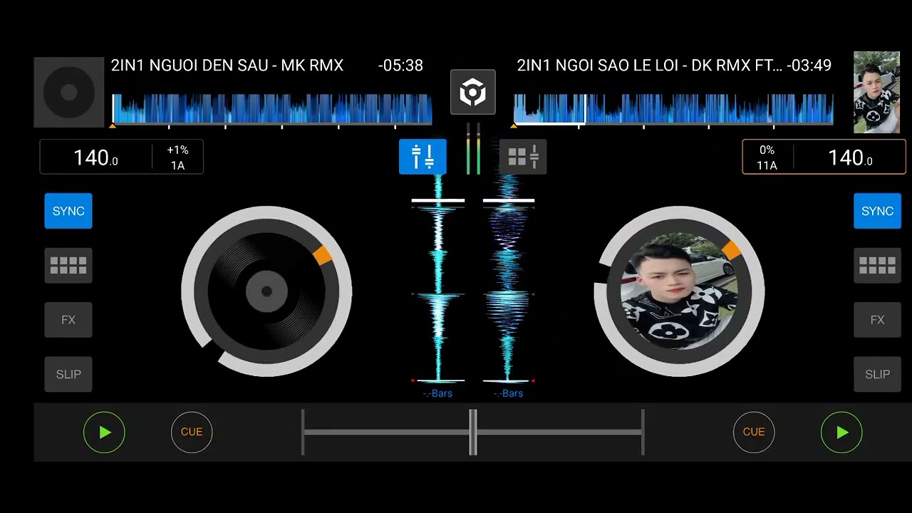Open the grid and fader view
This screenshot has height=513, width=912.
click(523, 157)
